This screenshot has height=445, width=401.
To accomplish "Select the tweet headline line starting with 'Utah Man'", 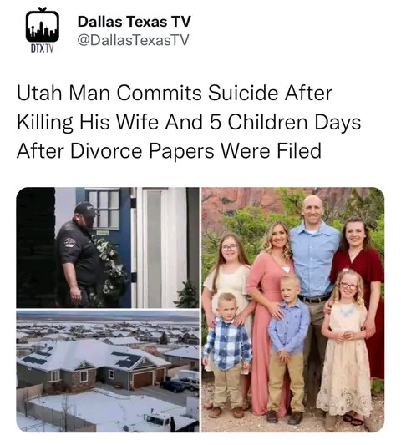I will pyautogui.click(x=175, y=94).
